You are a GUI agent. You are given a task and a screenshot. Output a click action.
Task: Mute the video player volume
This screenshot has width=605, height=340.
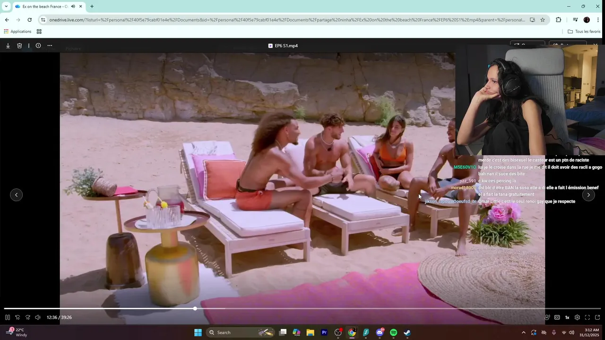pyautogui.click(x=38, y=317)
